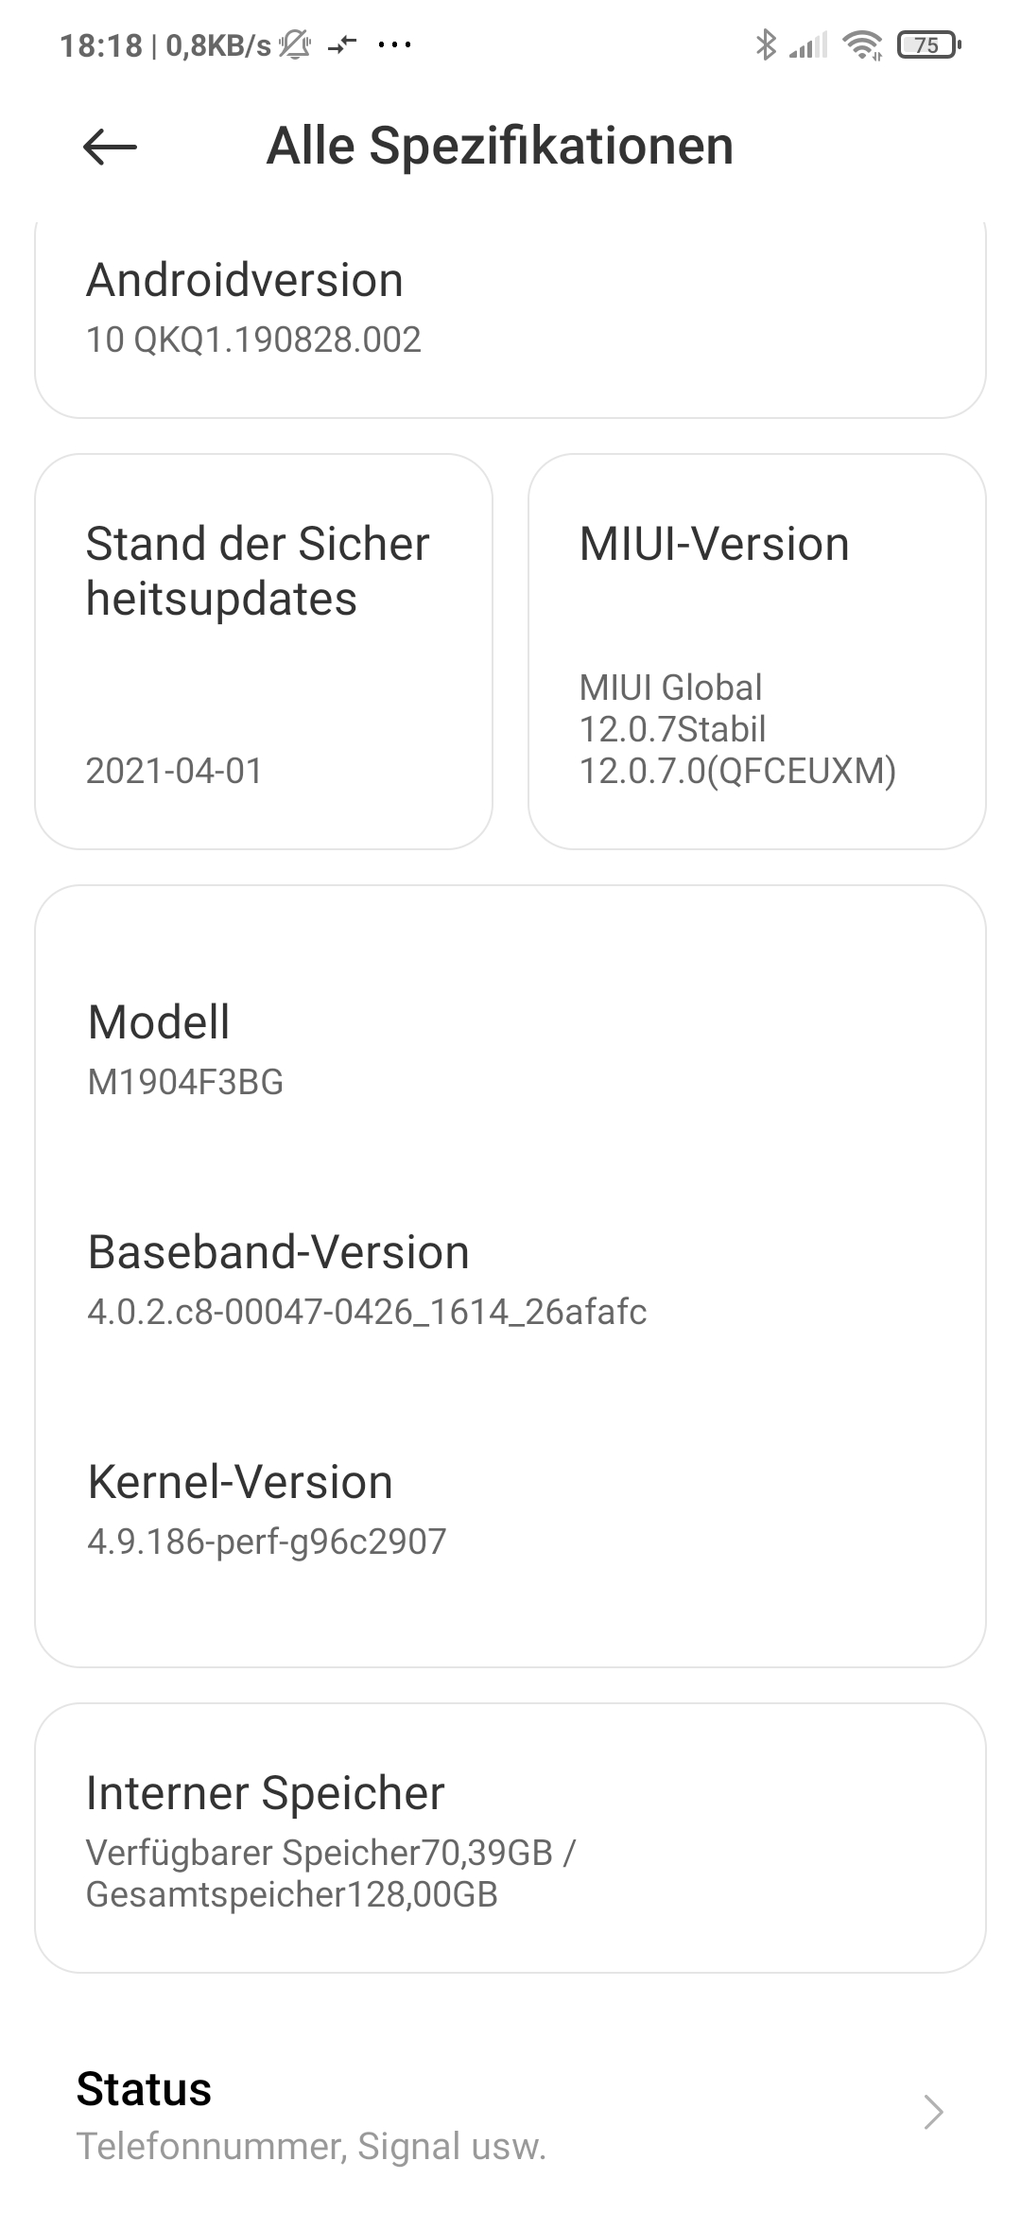Expand Status via the chevron arrow

click(933, 2112)
